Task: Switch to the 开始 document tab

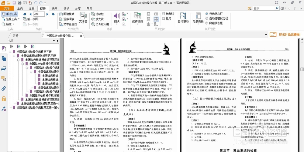Action: pyautogui.click(x=16, y=36)
